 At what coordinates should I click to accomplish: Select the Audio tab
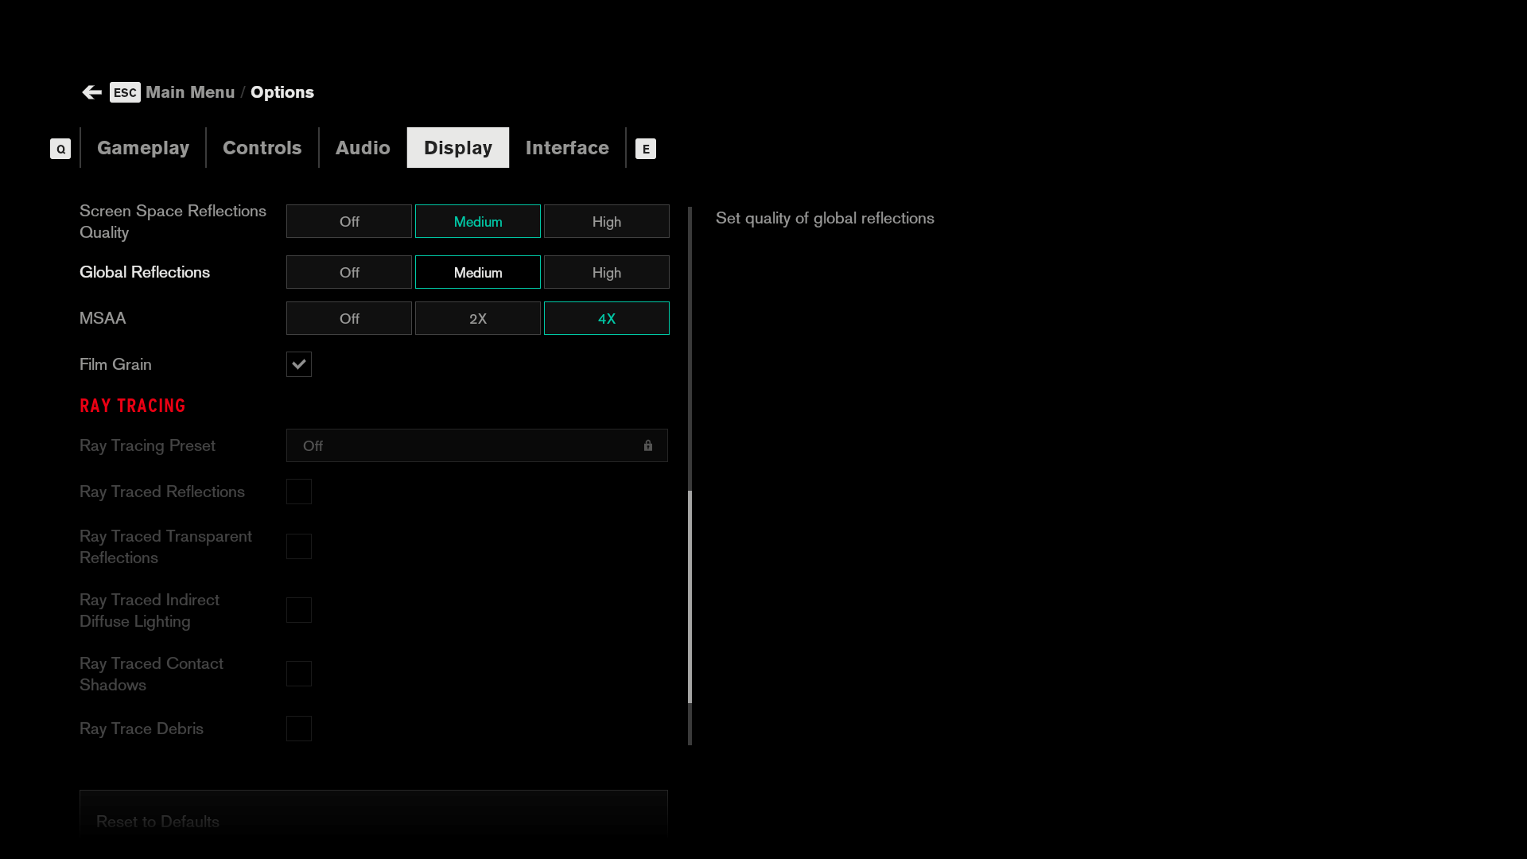(x=363, y=148)
